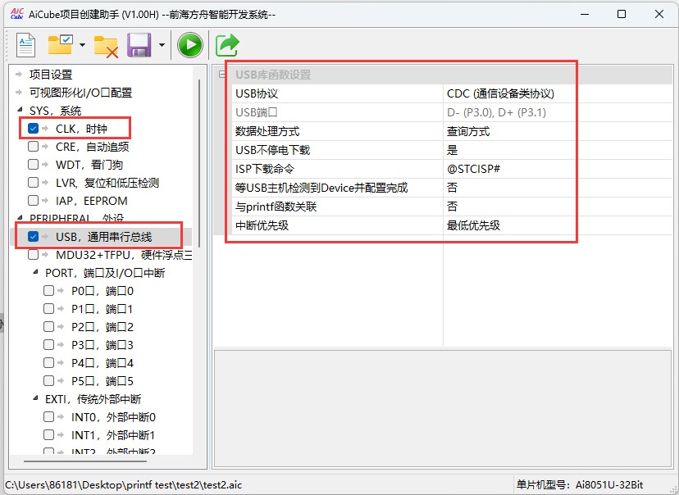Collapse the USB库函数设置 property group

click(222, 75)
